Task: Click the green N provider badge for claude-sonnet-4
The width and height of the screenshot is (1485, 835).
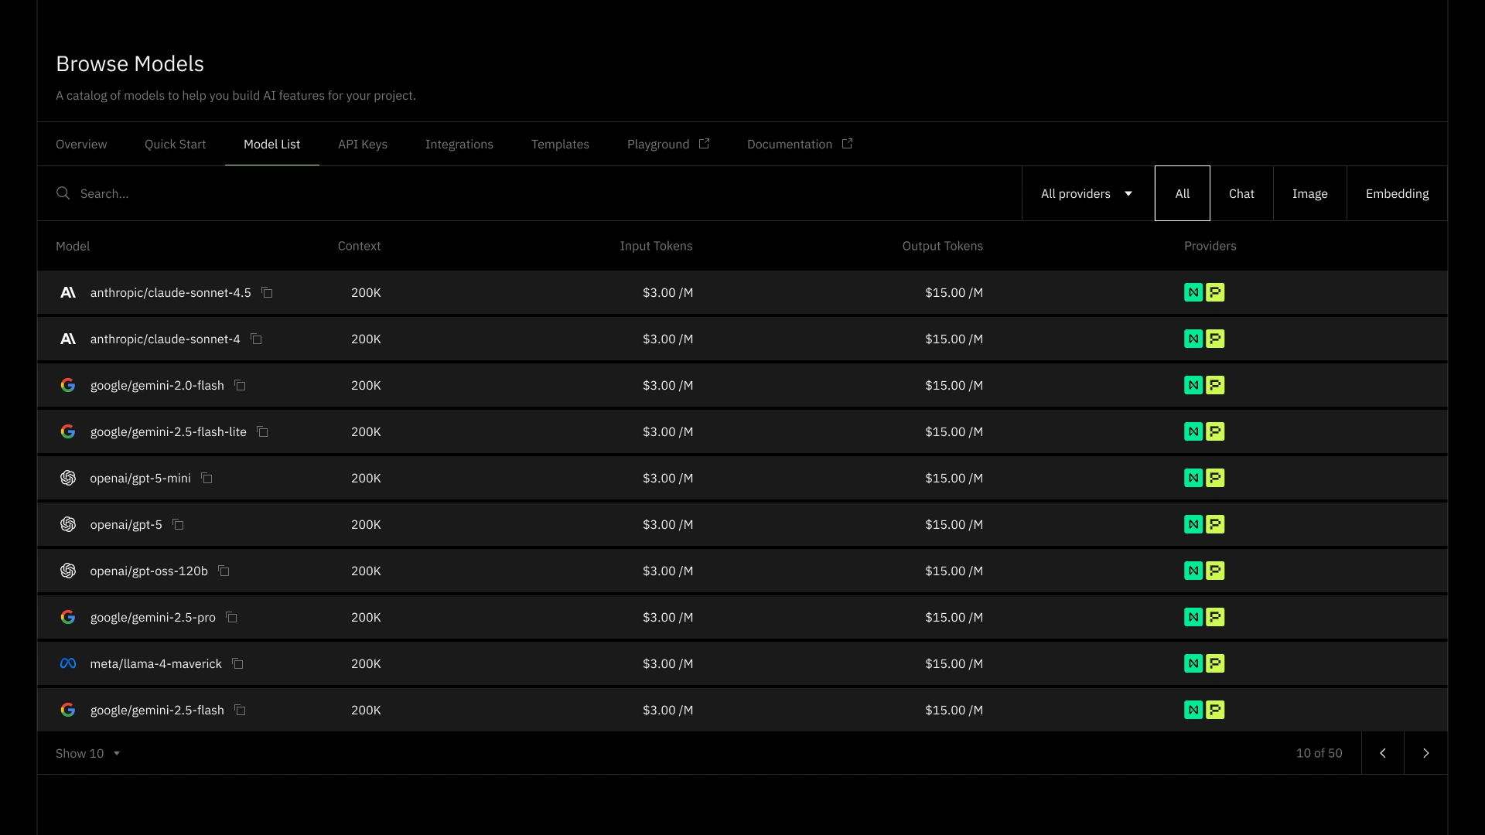Action: tap(1193, 339)
